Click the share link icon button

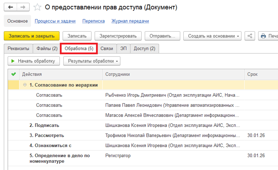coord(250,36)
